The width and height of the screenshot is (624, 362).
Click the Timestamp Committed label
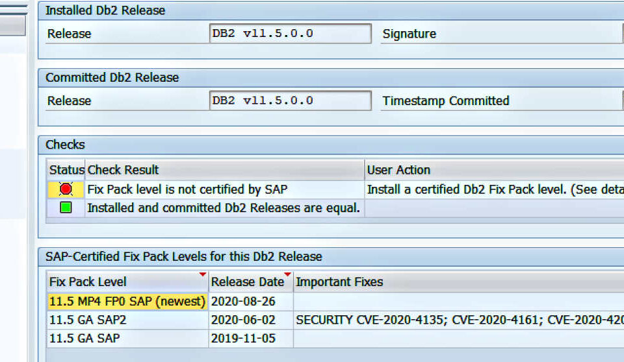pyautogui.click(x=446, y=101)
